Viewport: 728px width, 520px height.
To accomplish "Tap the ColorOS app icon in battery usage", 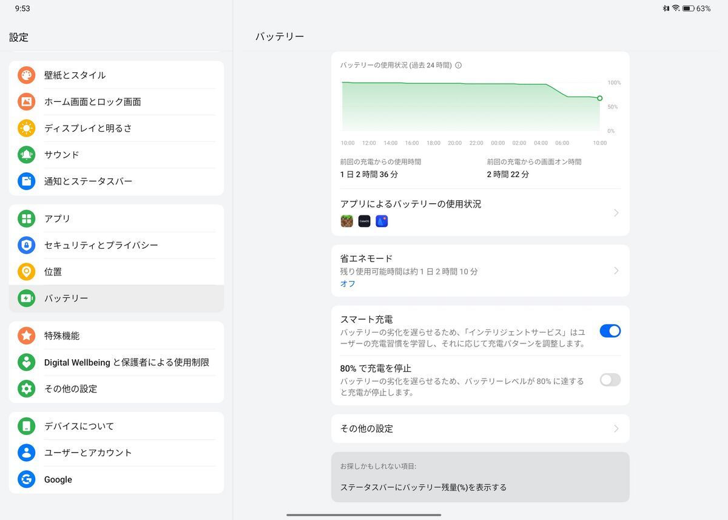I will (364, 221).
